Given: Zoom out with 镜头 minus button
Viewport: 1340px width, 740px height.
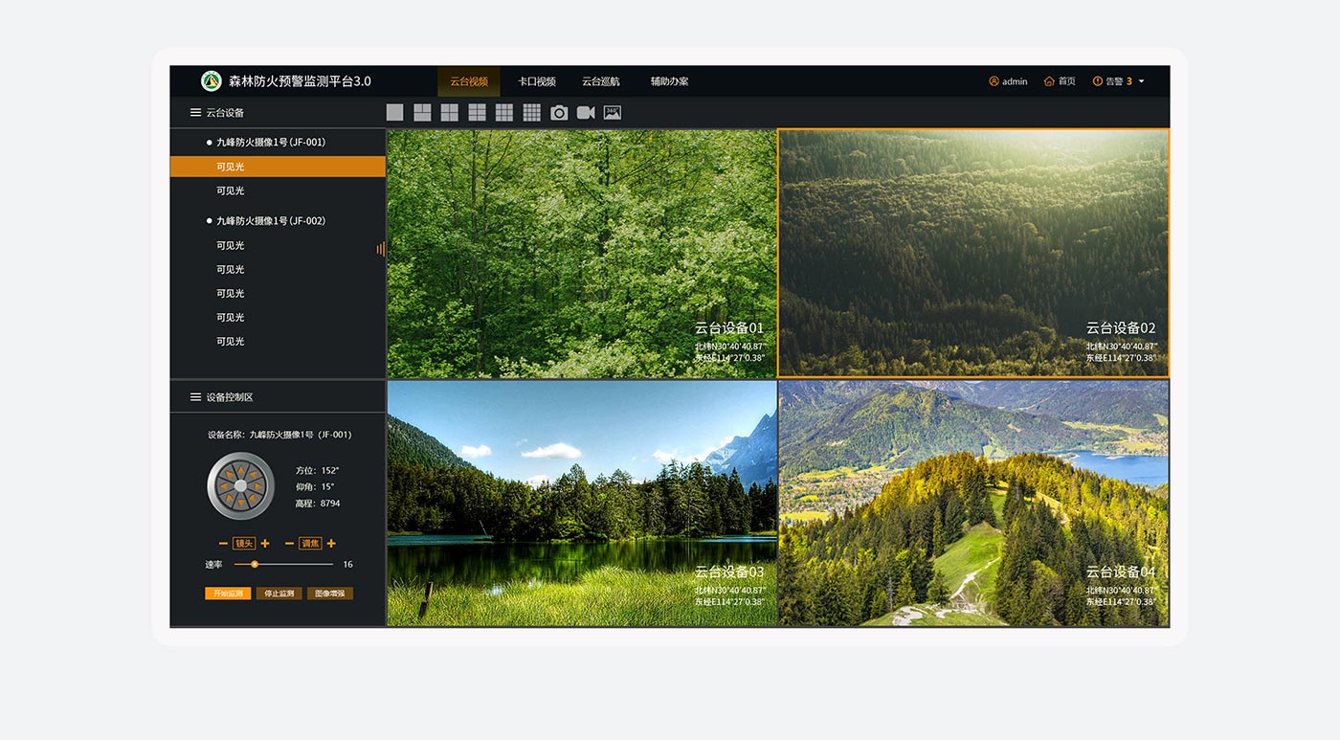Looking at the screenshot, I should tap(223, 544).
